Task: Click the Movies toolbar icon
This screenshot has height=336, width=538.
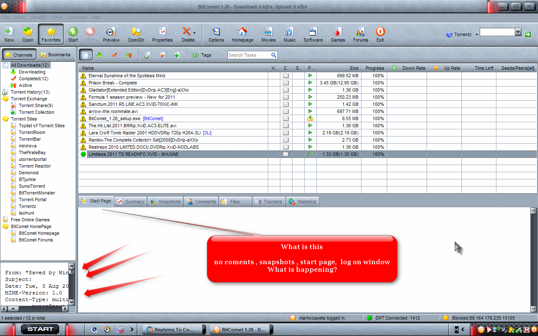Action: (268, 34)
